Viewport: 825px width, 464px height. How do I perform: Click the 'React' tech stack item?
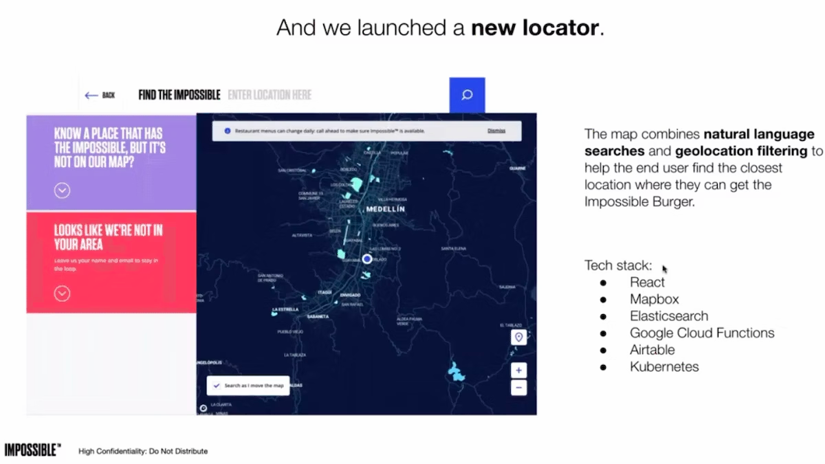coord(648,282)
